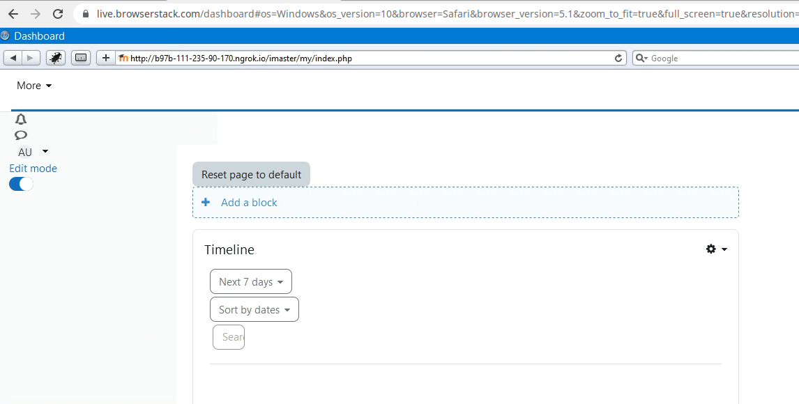The image size is (799, 404).
Task: Click the keyboard icon in Safari toolbar
Action: (80, 58)
